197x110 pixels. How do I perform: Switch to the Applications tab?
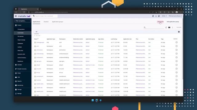pos(36,22)
